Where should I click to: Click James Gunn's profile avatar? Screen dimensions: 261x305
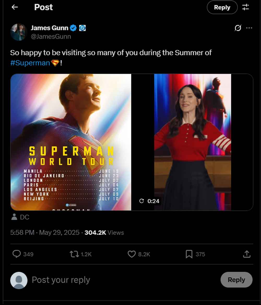[19, 32]
